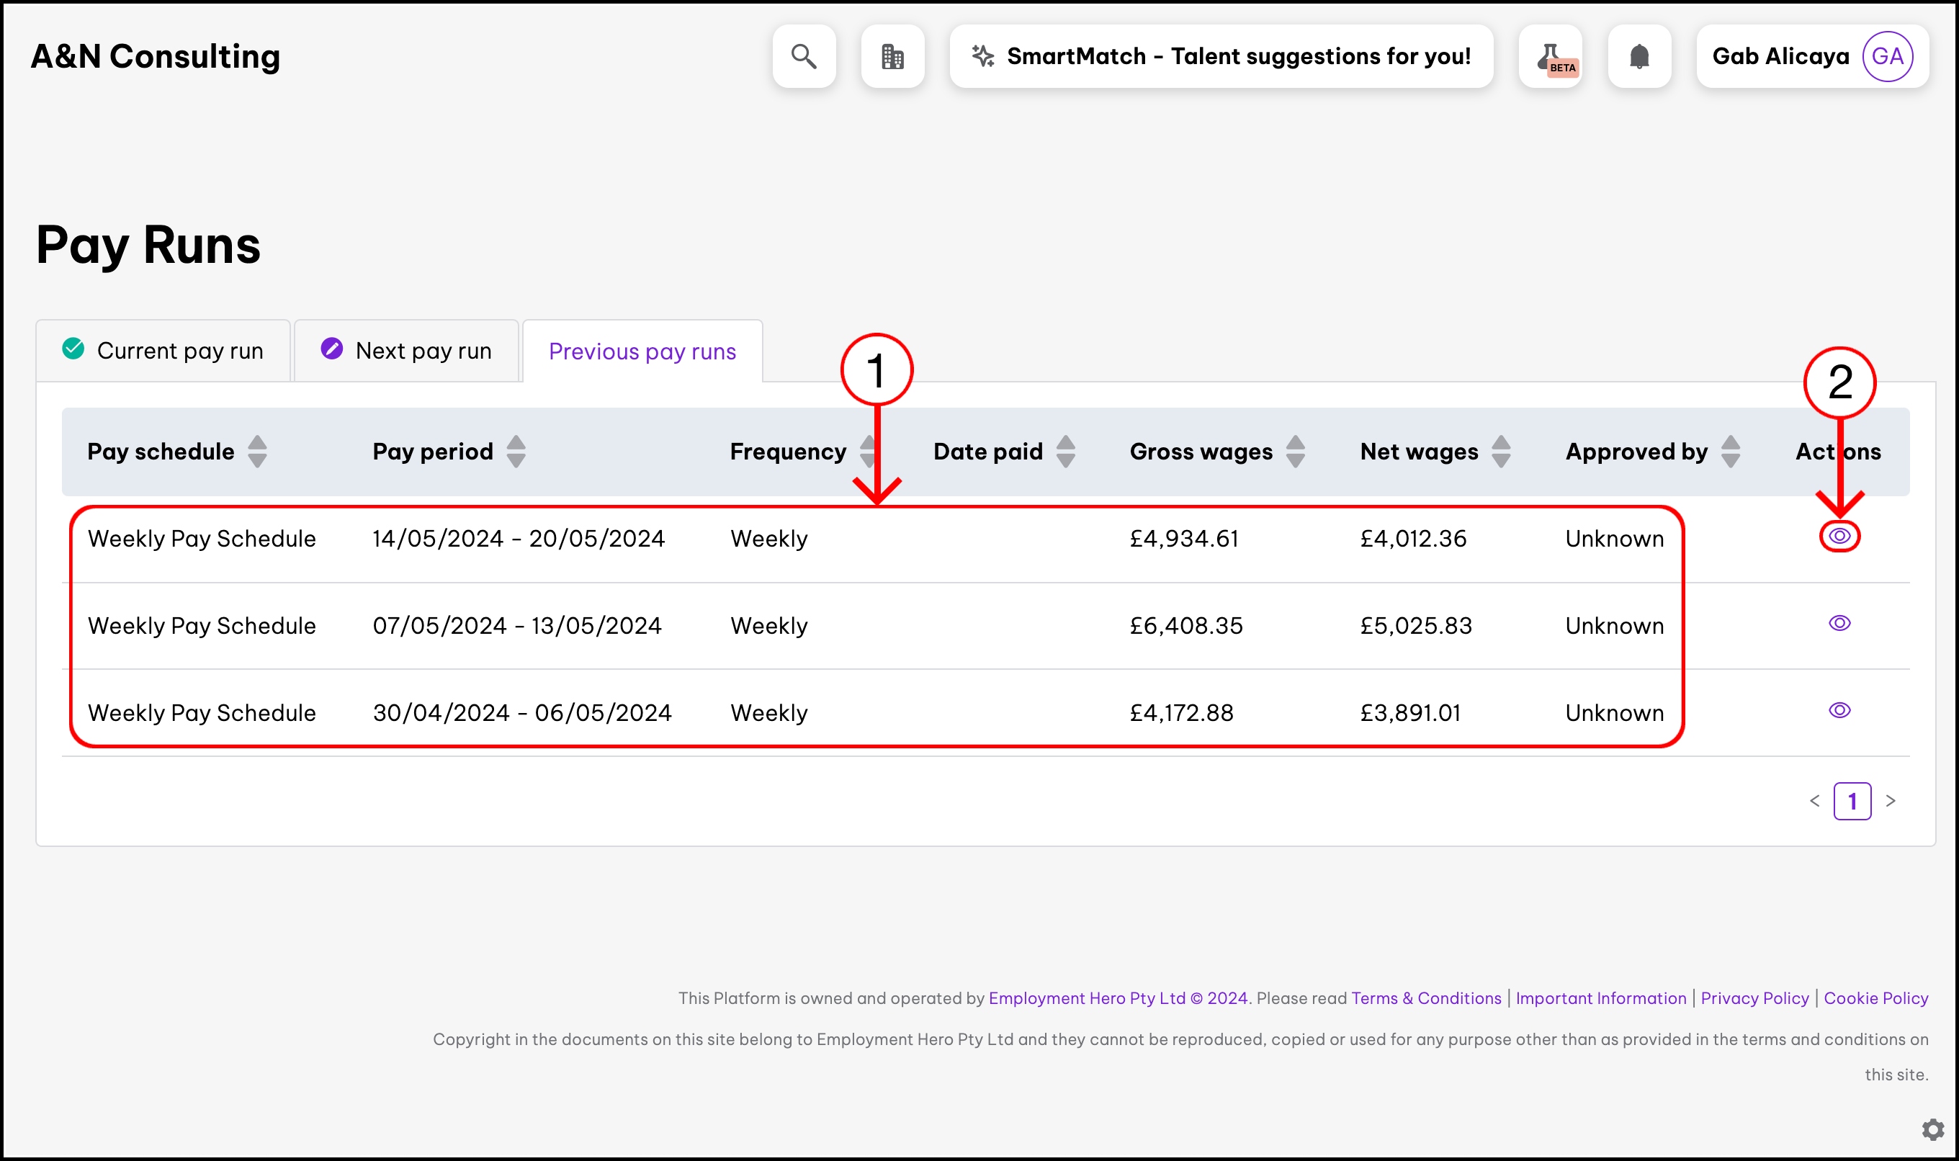Click the search magnifier icon
1959x1161 pixels.
[804, 56]
